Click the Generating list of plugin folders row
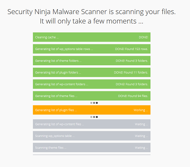This screenshot has width=190, height=167. pos(92,72)
